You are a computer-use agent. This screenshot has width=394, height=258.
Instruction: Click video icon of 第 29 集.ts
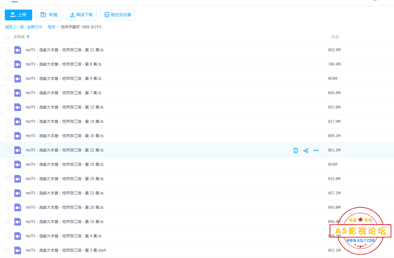click(18, 179)
